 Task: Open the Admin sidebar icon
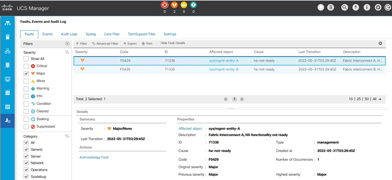point(8,121)
